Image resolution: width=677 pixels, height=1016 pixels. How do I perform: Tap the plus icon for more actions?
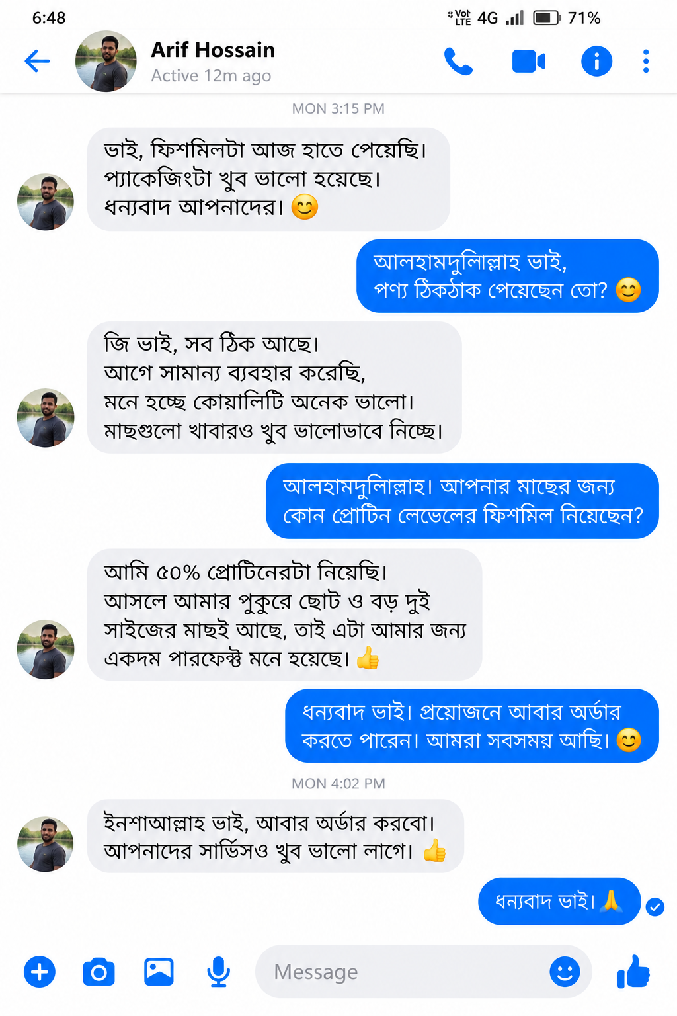coord(40,972)
